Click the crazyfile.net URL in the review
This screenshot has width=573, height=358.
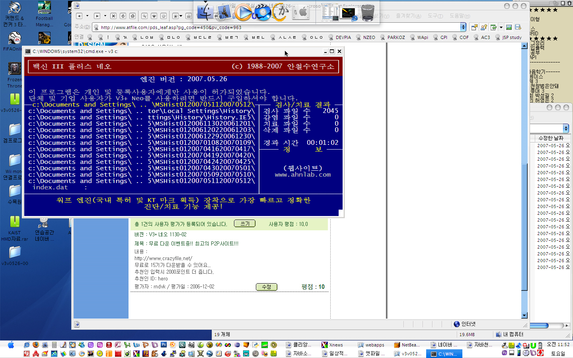163,258
